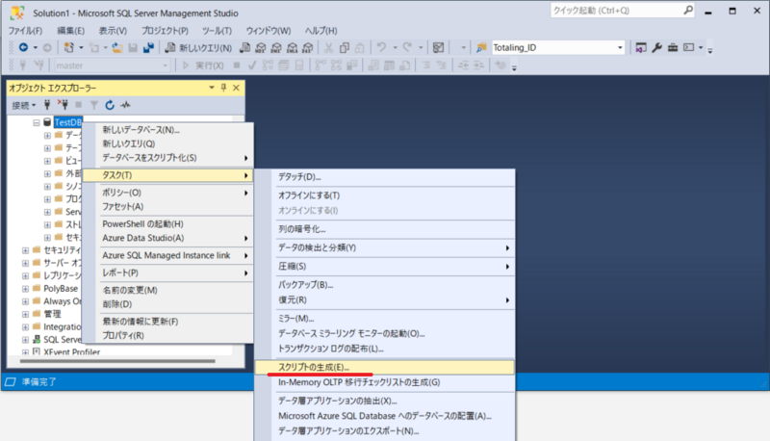Image resolution: width=770 pixels, height=441 pixels.
Task: Choose バックアップ(B)... in tasks submenu
Action: pos(385,285)
